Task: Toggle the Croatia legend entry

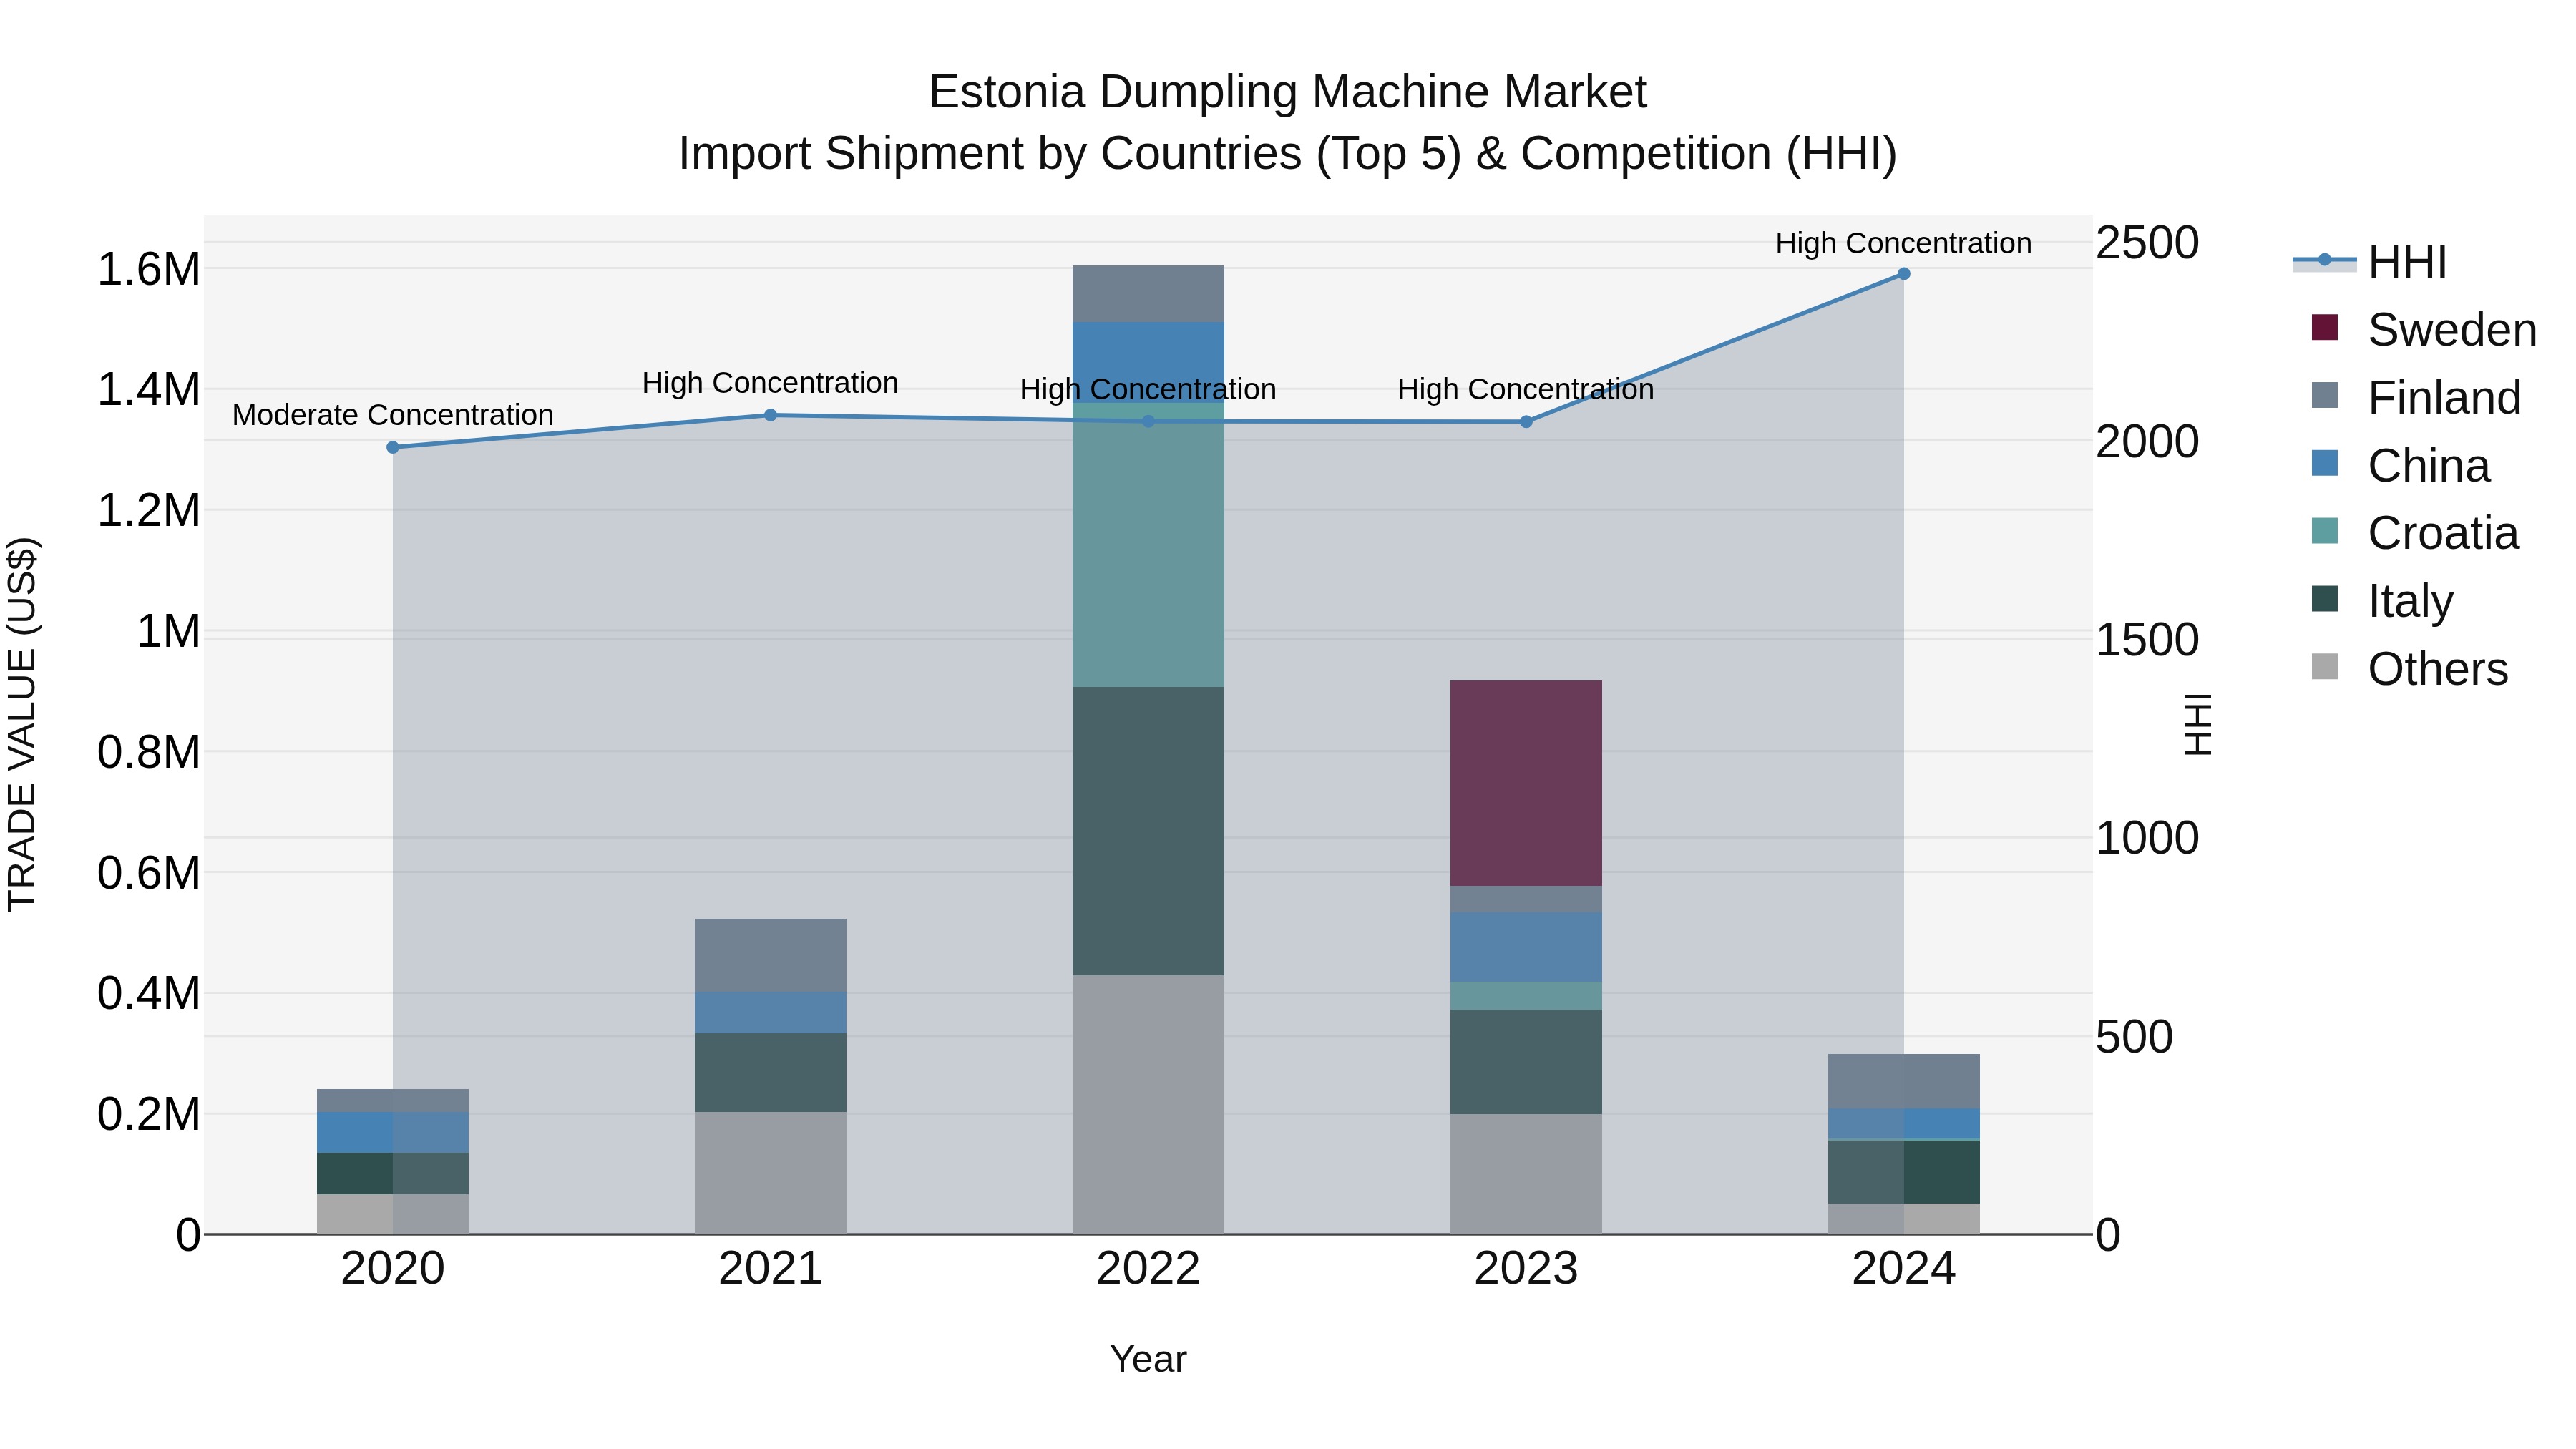Action: coord(2415,533)
